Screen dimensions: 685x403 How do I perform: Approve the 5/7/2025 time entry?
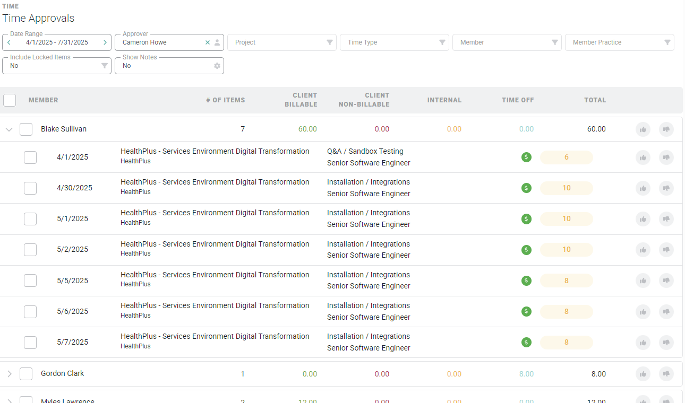tap(643, 343)
